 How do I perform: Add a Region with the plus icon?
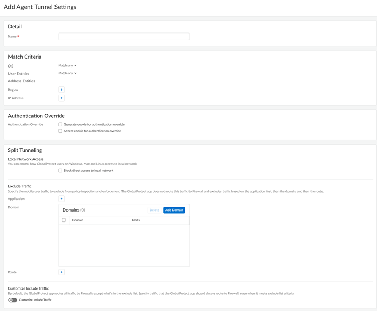[x=61, y=90]
